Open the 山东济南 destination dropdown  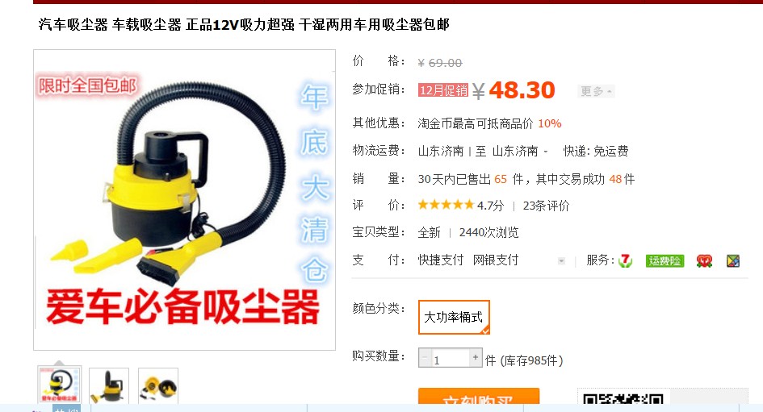520,151
